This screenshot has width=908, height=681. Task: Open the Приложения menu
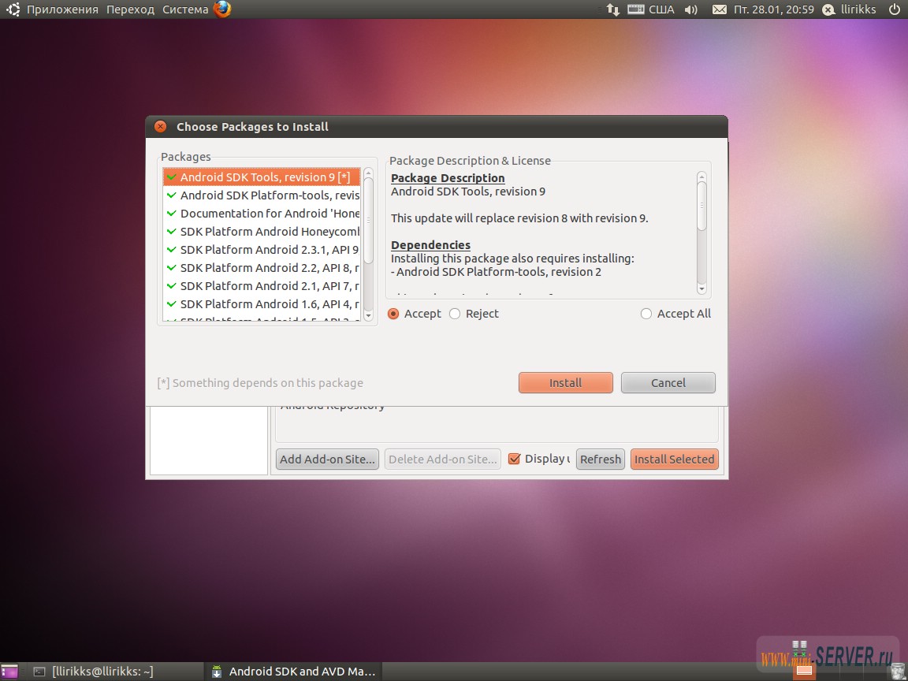[62, 9]
